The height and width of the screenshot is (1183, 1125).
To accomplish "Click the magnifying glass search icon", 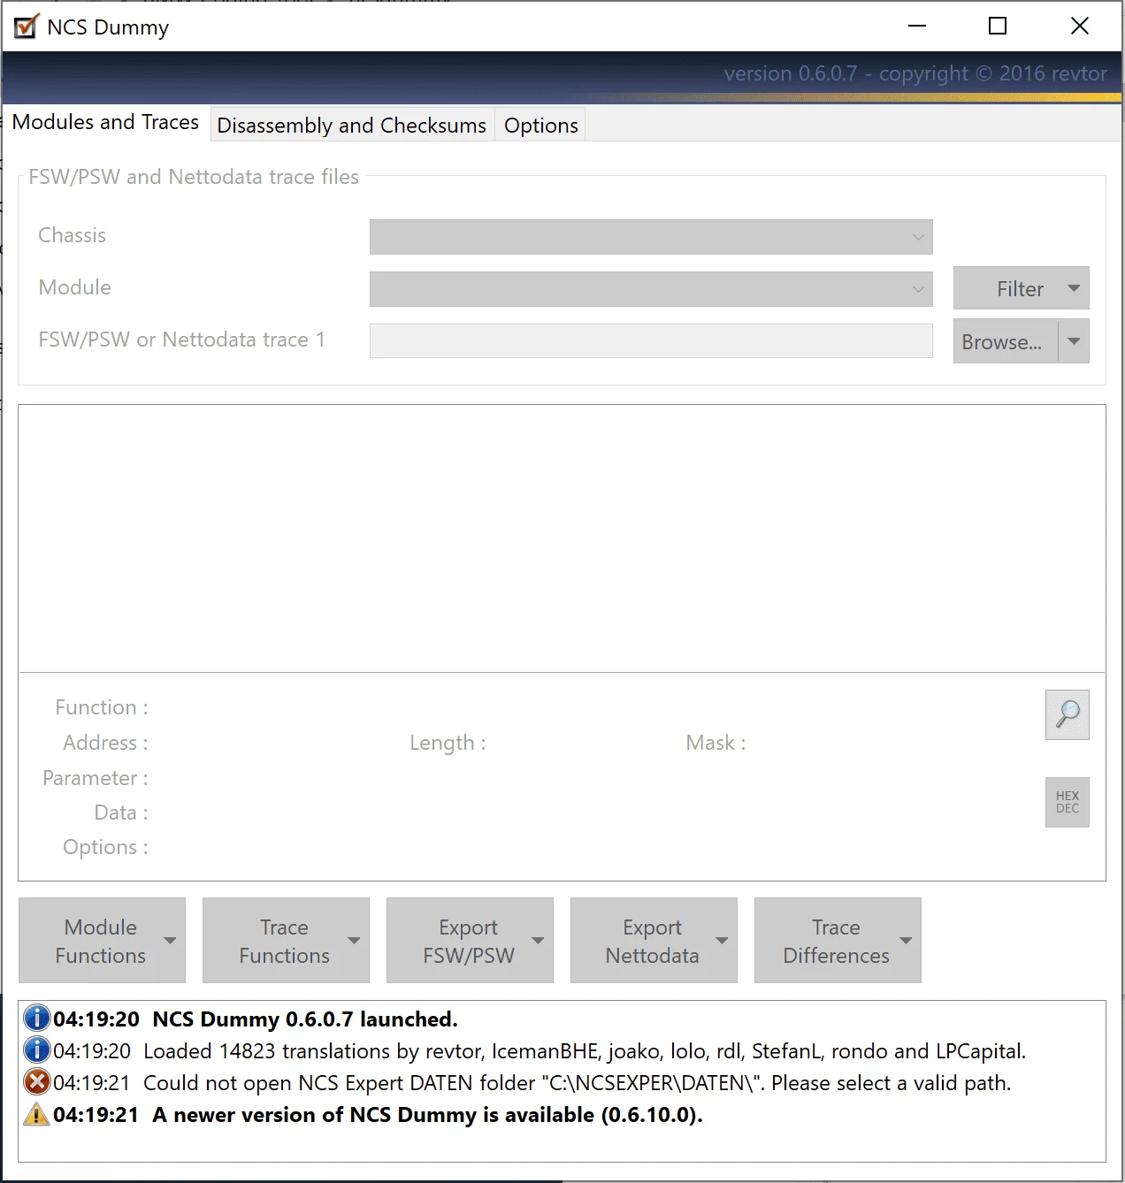I will 1068,714.
